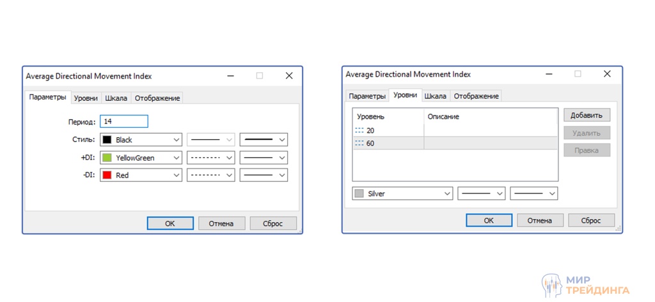Click Отмена in the dialog with the levels list
The image size is (655, 302).
pyautogui.click(x=539, y=220)
